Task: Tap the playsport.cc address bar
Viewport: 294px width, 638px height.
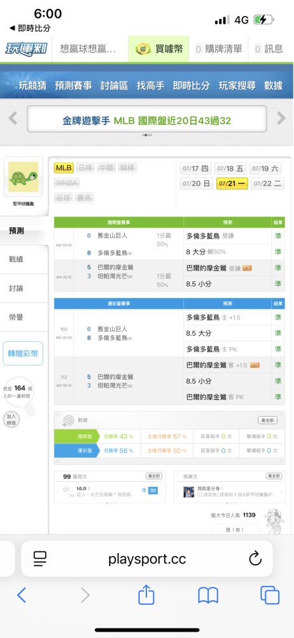Action: tap(147, 559)
